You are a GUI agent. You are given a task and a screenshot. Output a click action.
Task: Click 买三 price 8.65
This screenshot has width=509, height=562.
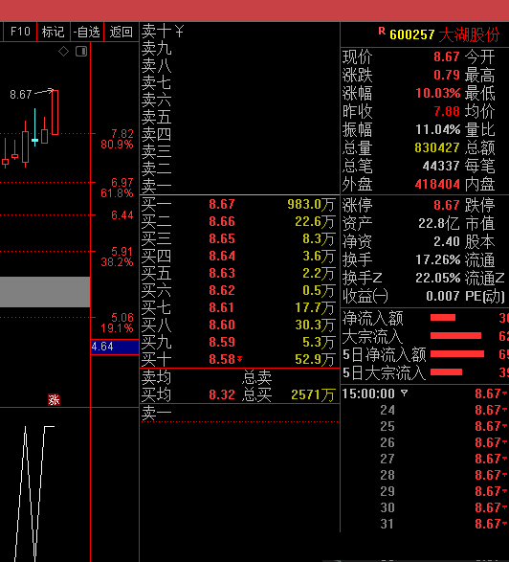(x=222, y=238)
